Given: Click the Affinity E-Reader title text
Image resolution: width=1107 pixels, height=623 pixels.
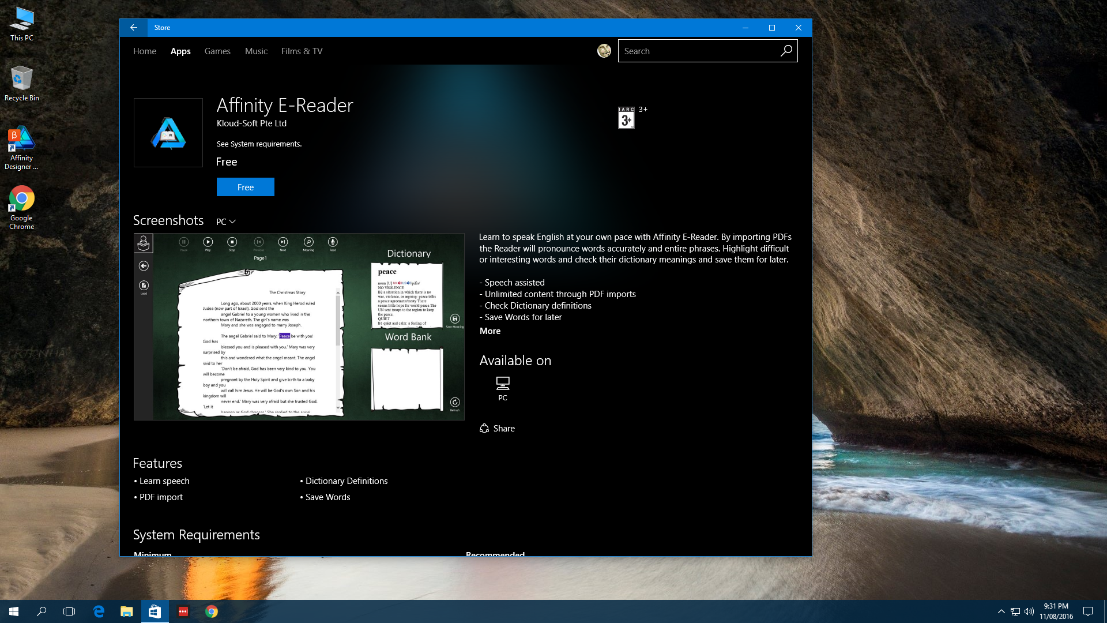Looking at the screenshot, I should (x=285, y=106).
